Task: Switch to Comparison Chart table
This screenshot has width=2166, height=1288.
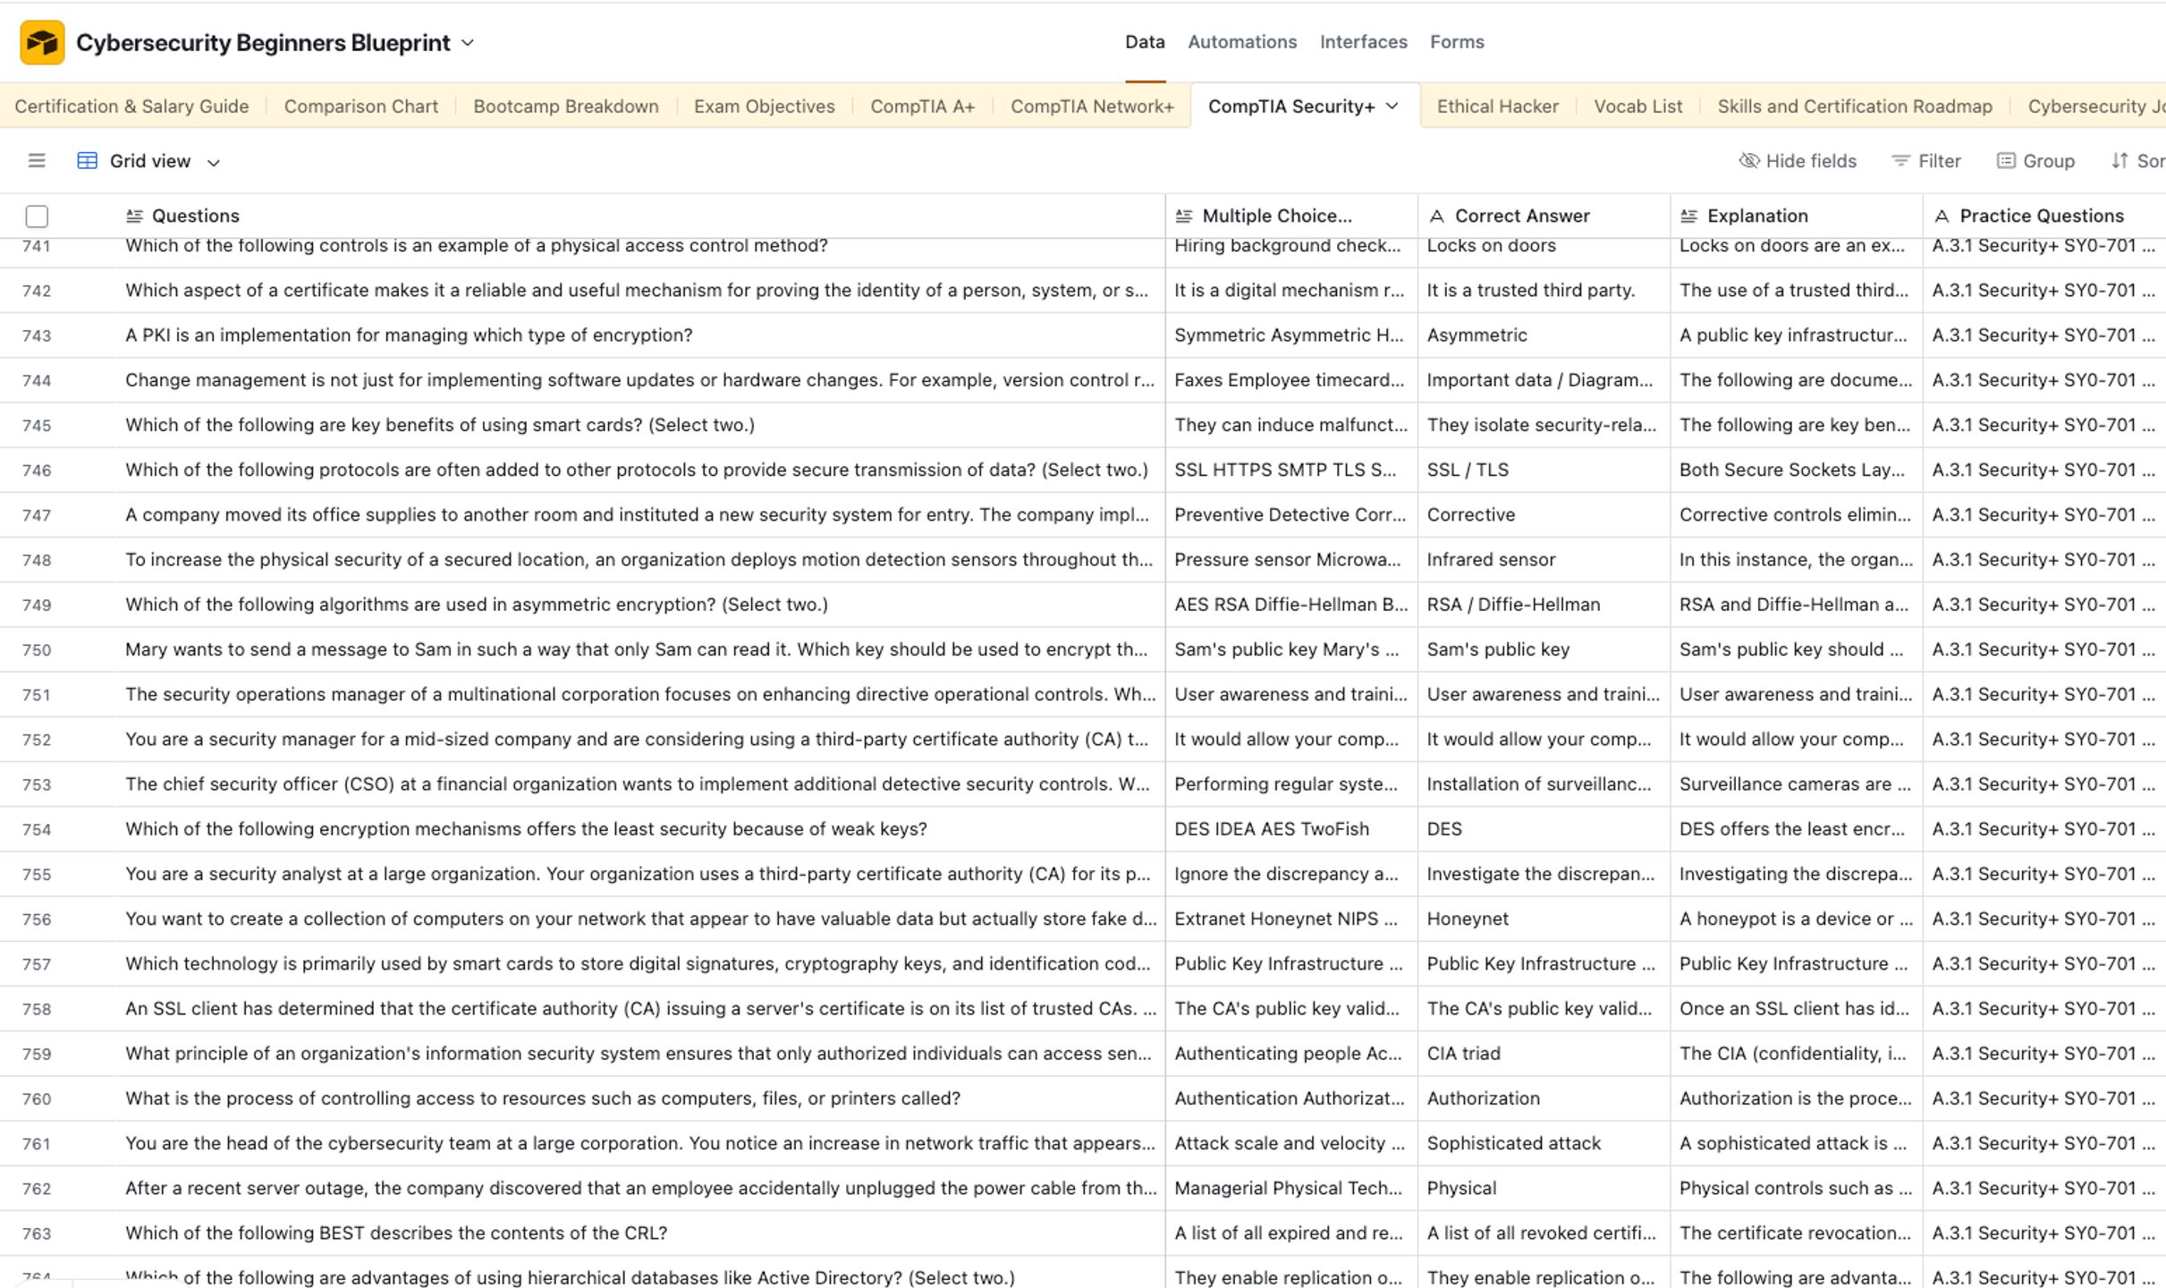Action: pyautogui.click(x=361, y=106)
